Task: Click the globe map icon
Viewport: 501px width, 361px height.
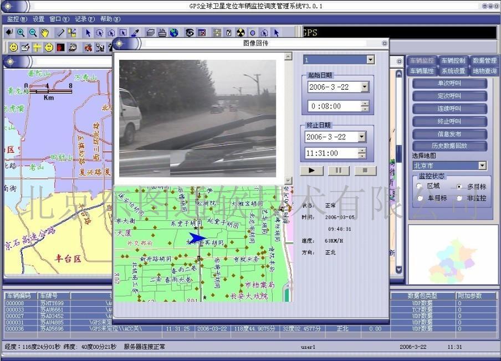Action: 174,33
